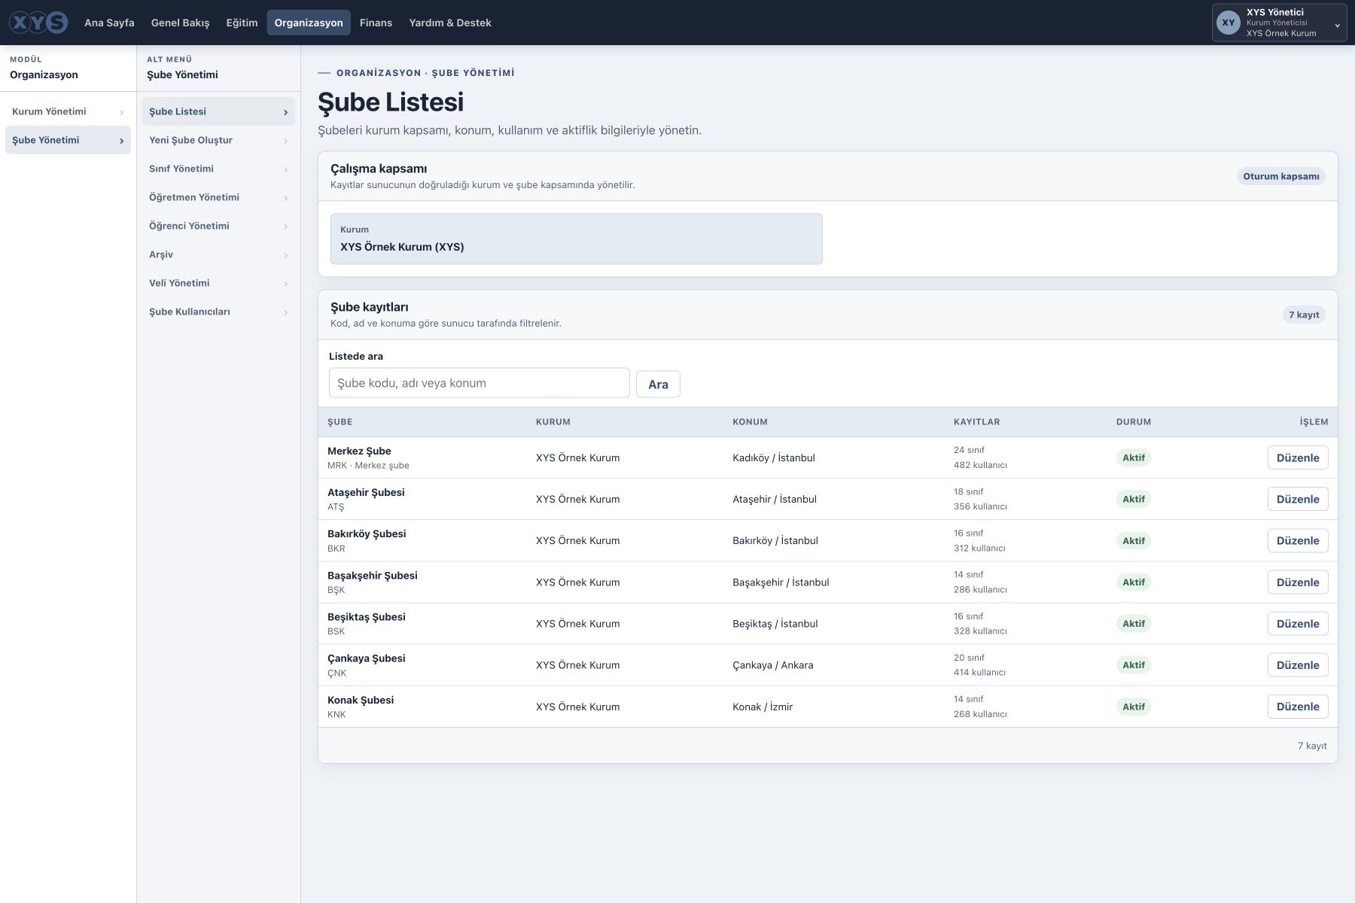The height and width of the screenshot is (903, 1355).
Task: Open the Genel Bakış menu
Action: tap(180, 23)
